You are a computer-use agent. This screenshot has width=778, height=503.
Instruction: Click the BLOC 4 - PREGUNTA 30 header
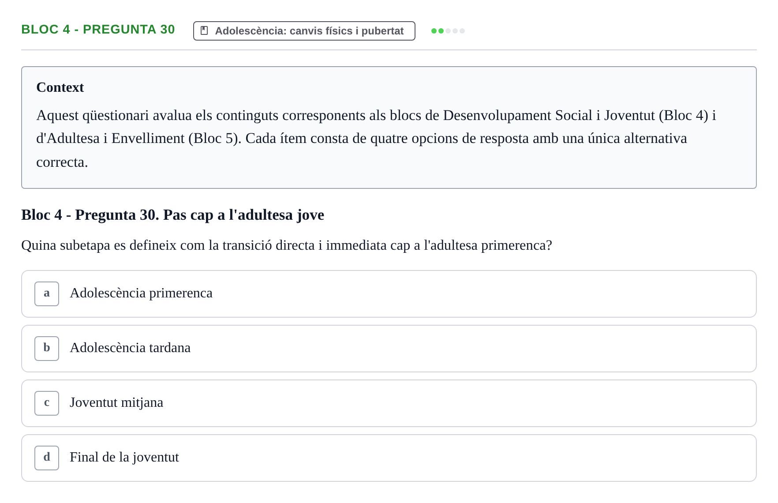(x=98, y=30)
